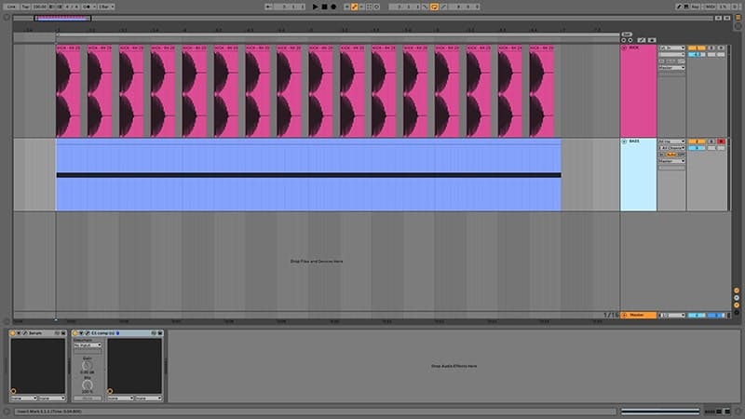Click the tempo field

39,7
